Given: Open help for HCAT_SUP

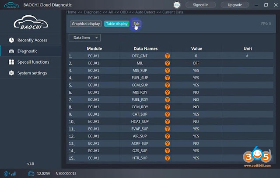Looking at the screenshot, I should pyautogui.click(x=167, y=122).
